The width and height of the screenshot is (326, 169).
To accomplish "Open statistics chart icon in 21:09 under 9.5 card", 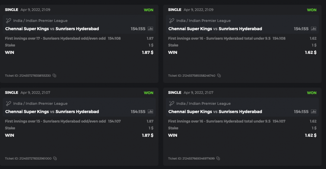I will pyautogui.click(x=313, y=29).
